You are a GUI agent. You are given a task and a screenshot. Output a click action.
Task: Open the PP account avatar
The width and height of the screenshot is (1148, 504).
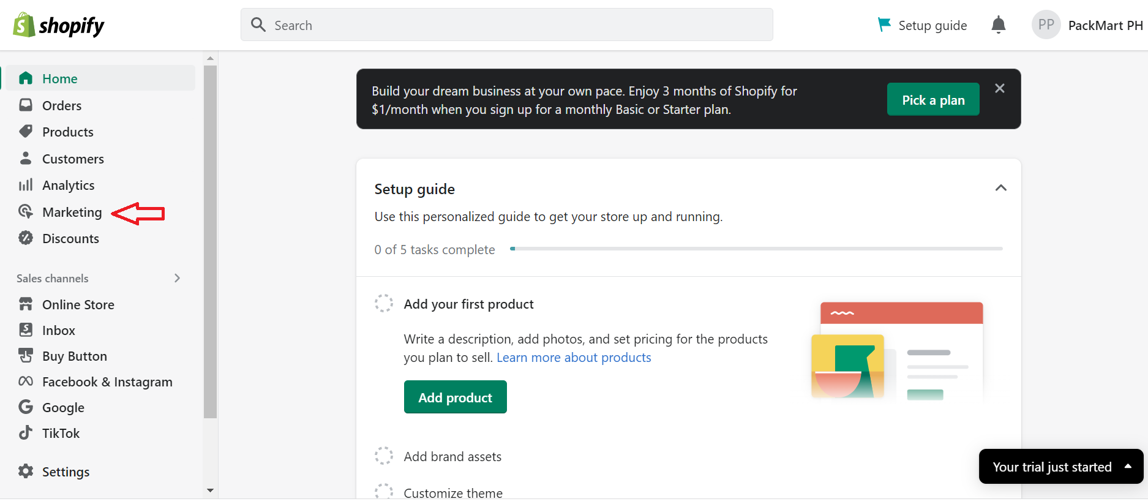(1046, 25)
